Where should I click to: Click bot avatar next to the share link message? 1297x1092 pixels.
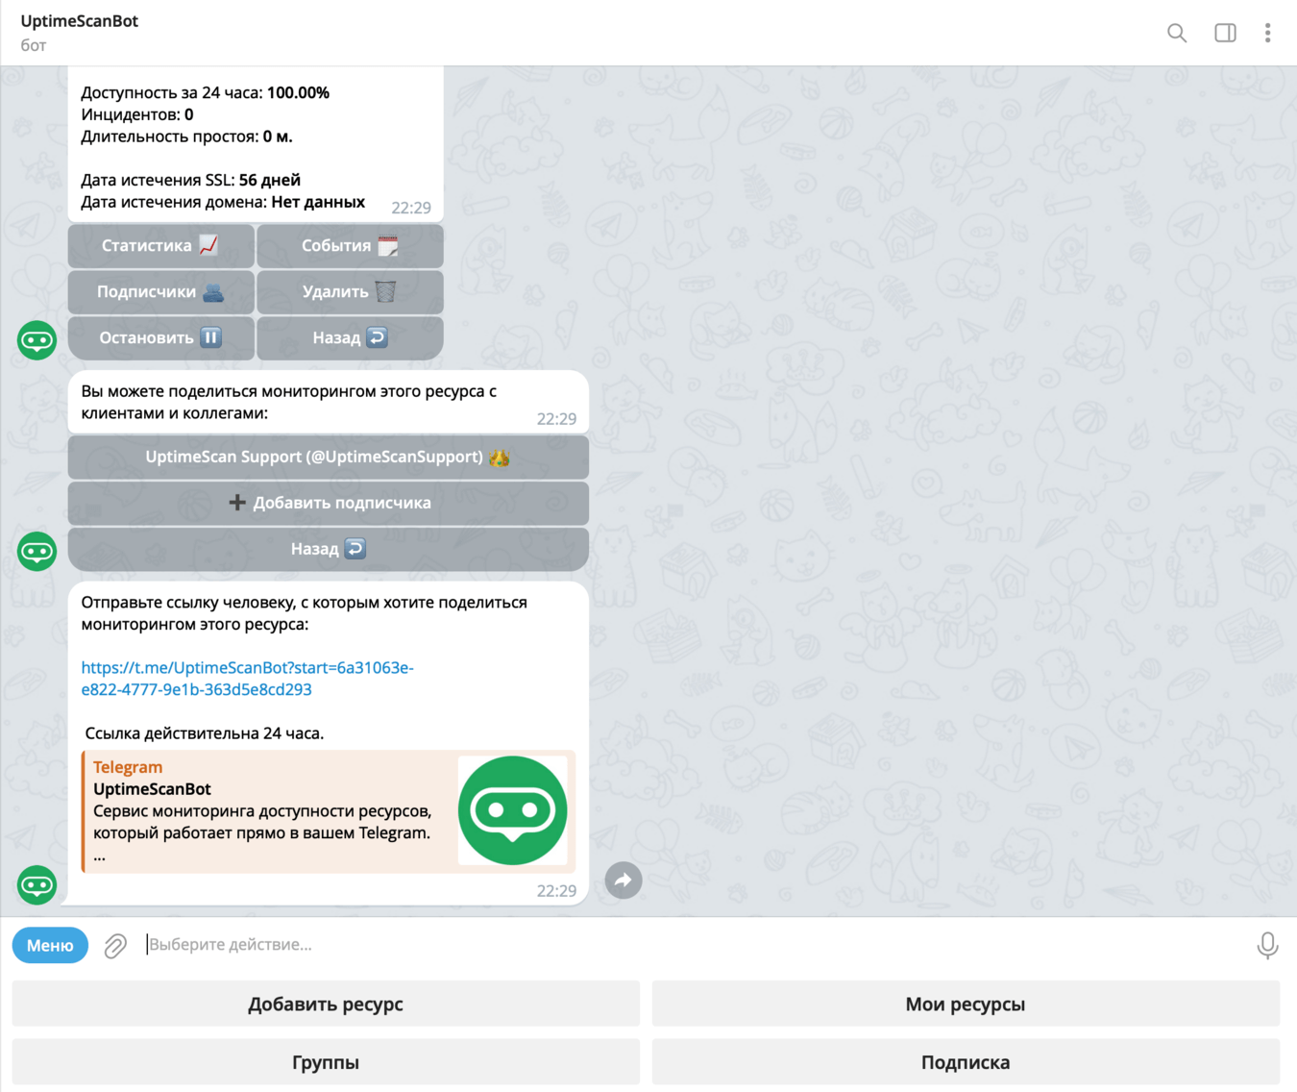37,885
